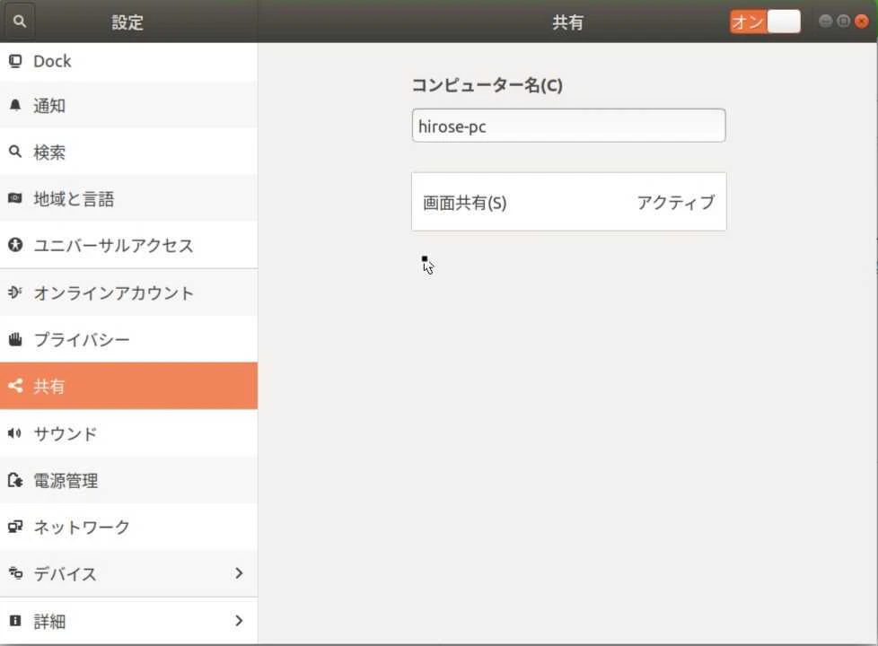Click the speaker icon beside サウンド

point(15,432)
